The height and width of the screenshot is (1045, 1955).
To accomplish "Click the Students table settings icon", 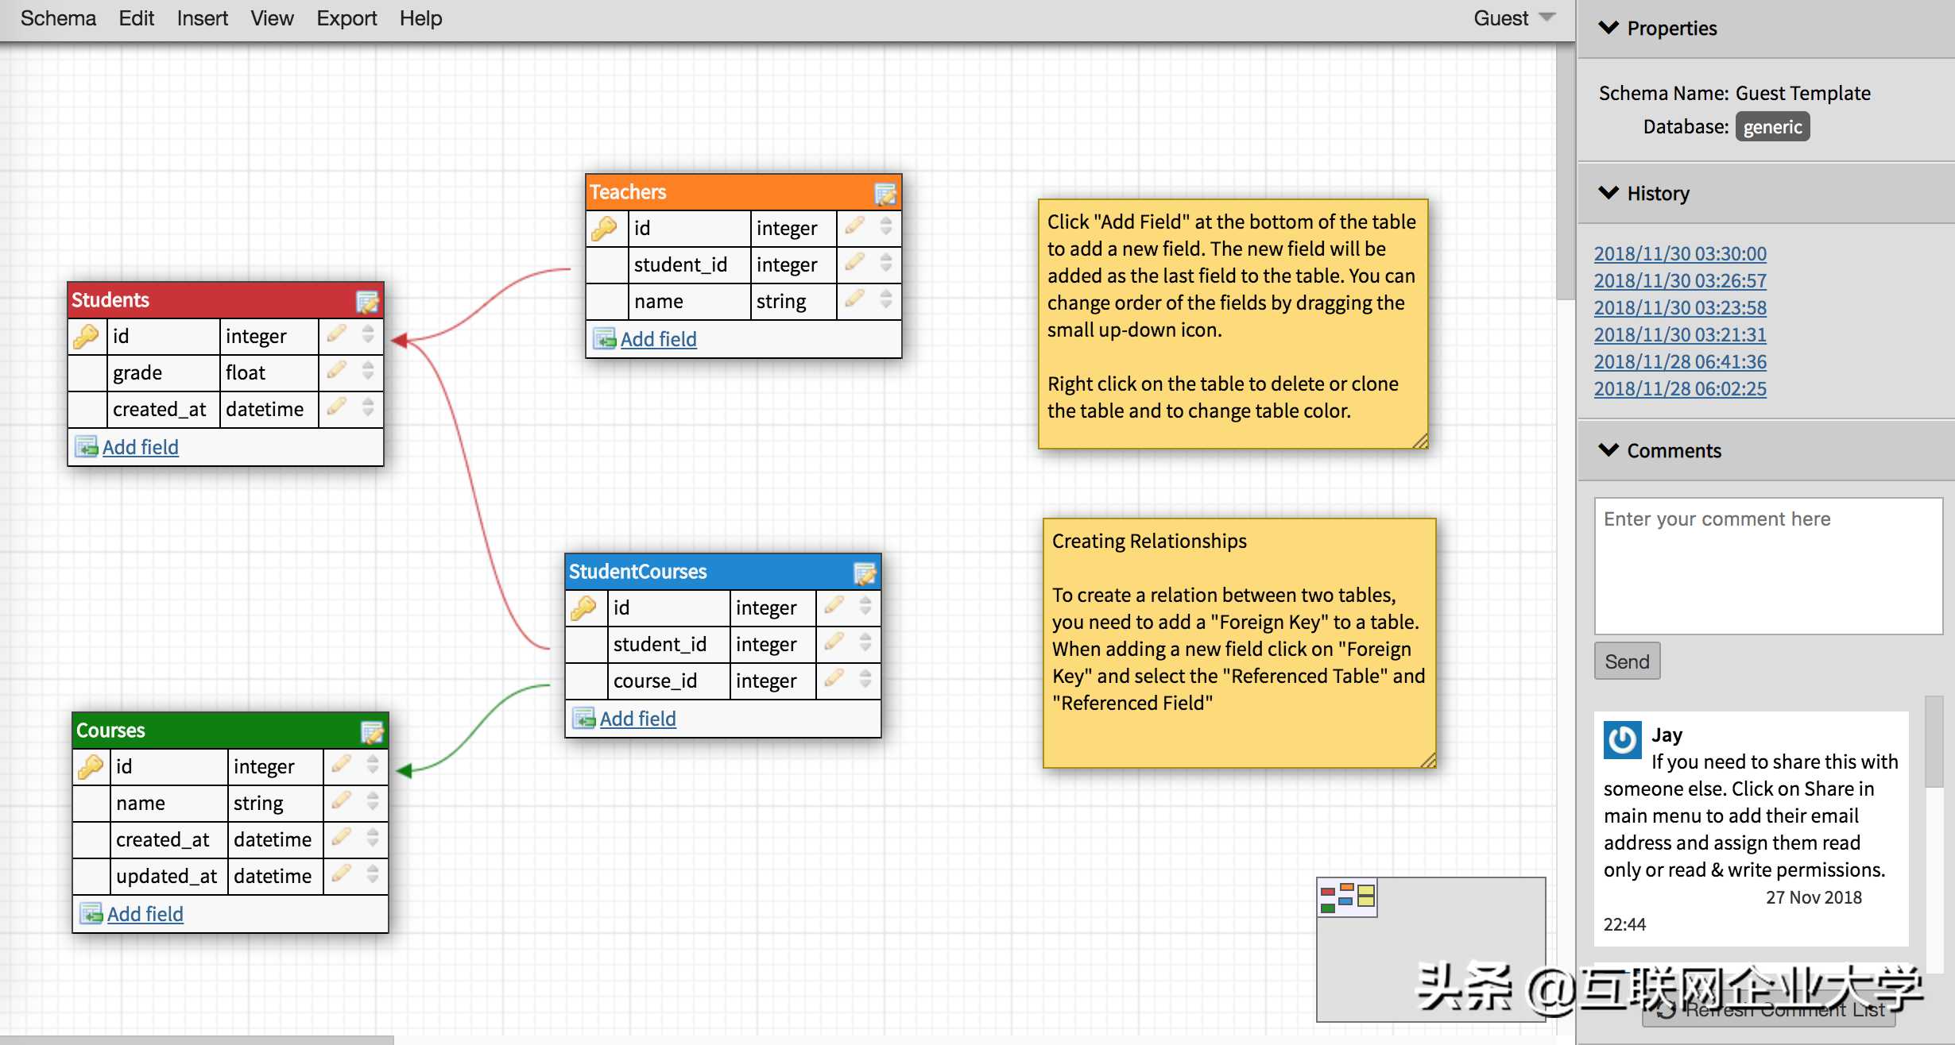I will pyautogui.click(x=369, y=299).
